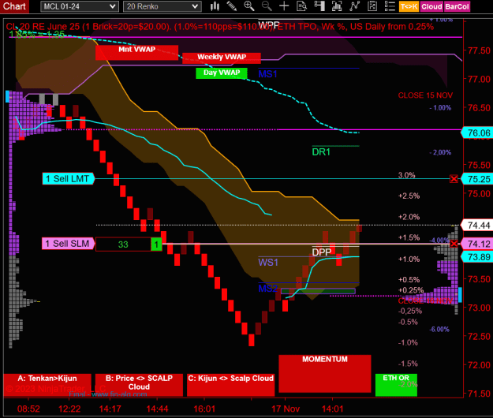Open the chart properties icon

[372, 6]
